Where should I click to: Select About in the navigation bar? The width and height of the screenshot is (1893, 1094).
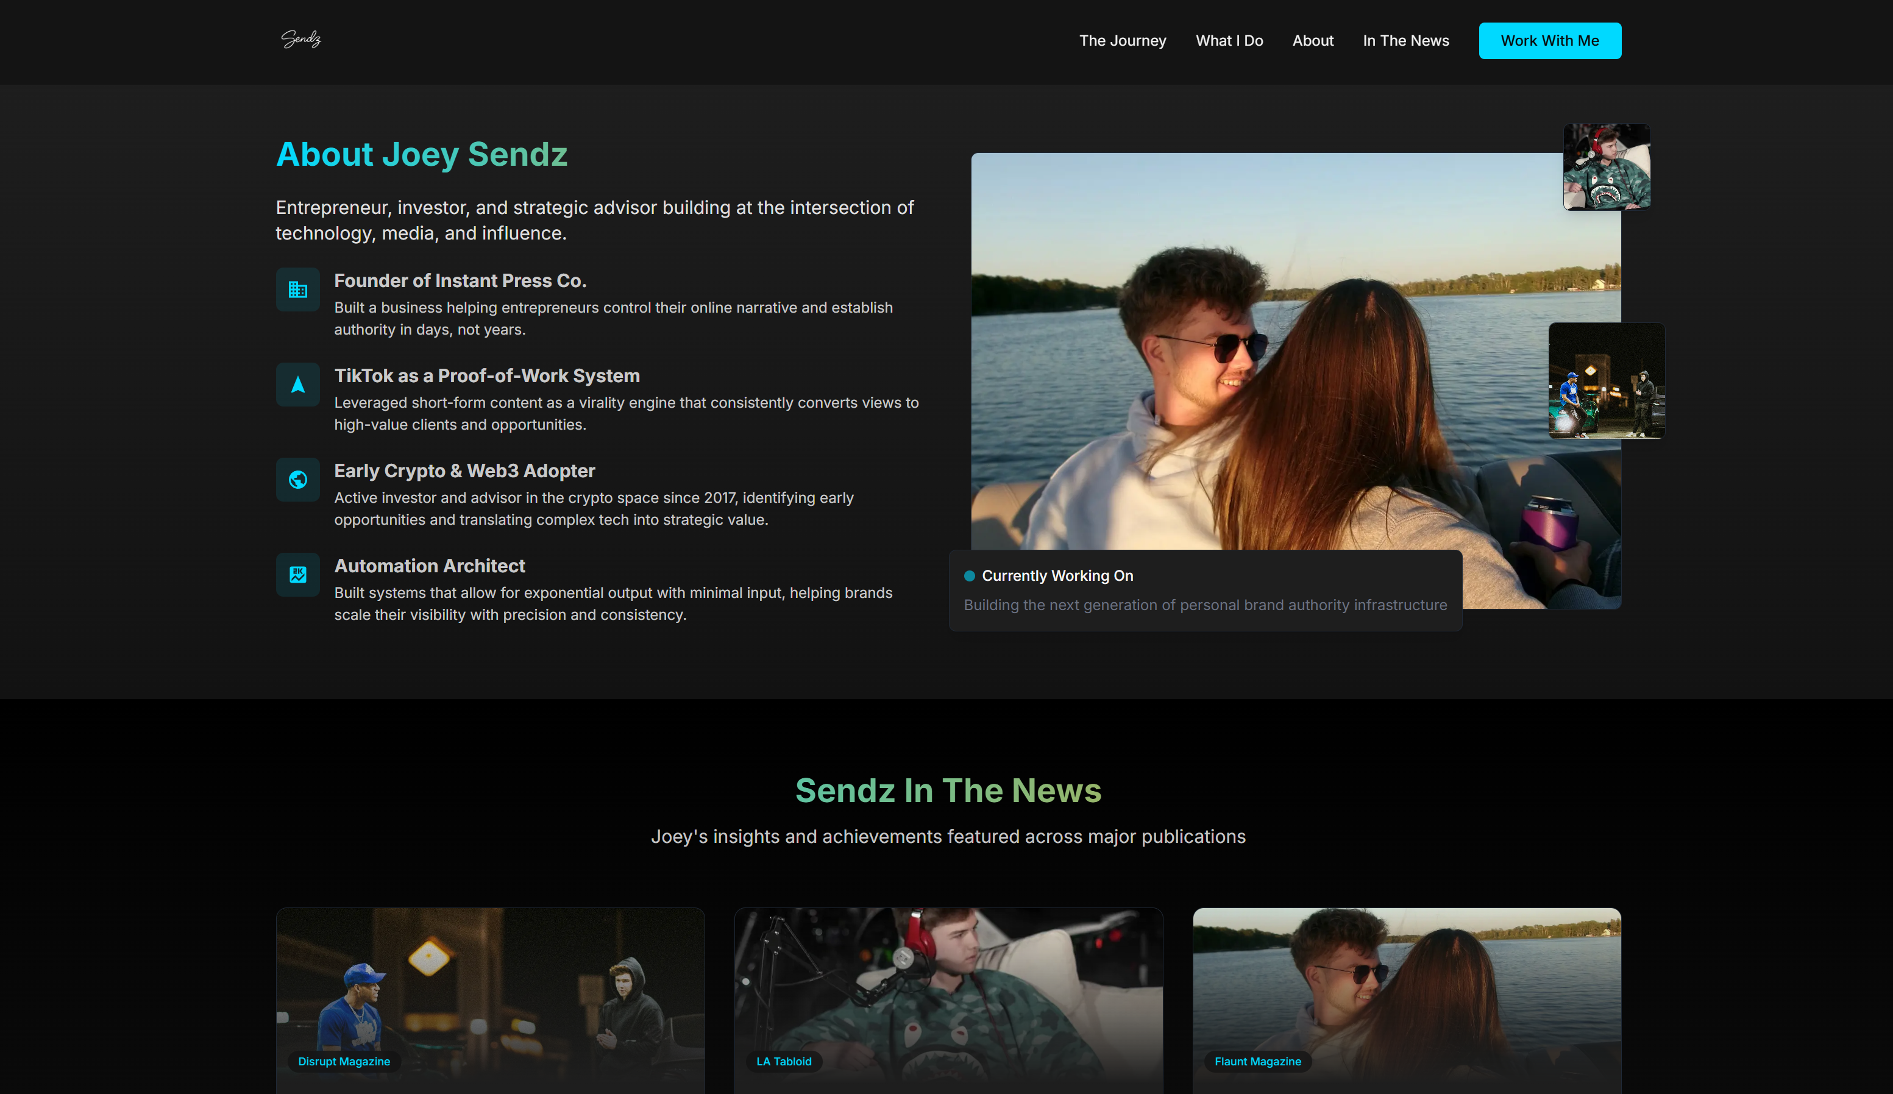1313,41
